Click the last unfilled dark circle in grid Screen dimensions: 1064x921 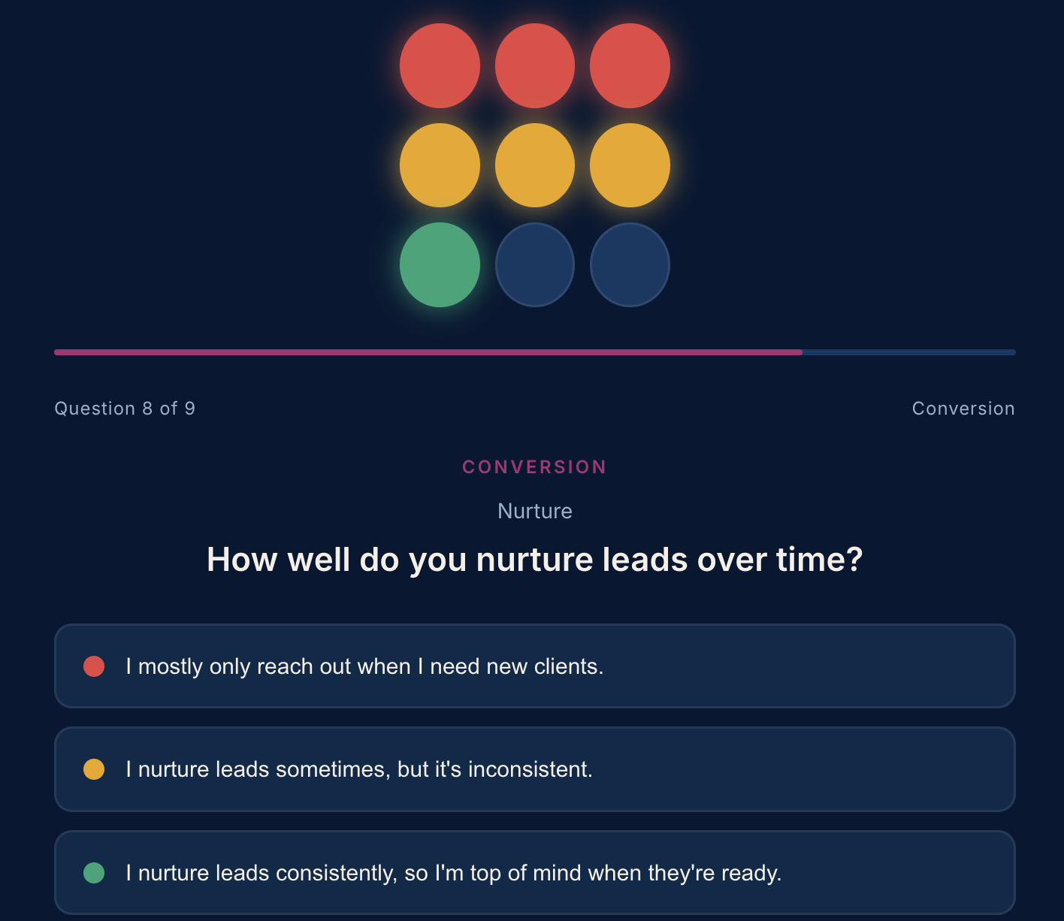[630, 264]
